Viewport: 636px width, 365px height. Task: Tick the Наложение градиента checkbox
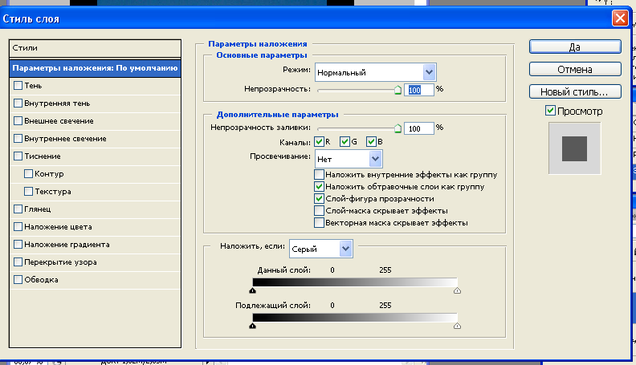pyautogui.click(x=18, y=245)
